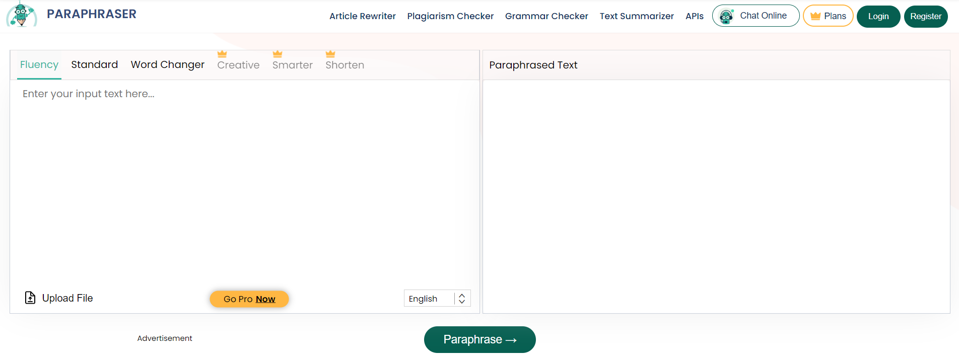Click the robot icon inside Chat Online
This screenshot has height=357, width=959.
tap(726, 16)
